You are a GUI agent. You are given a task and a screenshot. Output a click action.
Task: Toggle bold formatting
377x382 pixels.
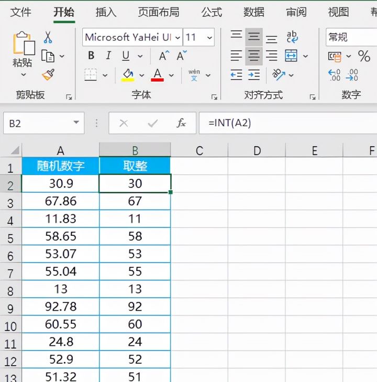coord(91,56)
